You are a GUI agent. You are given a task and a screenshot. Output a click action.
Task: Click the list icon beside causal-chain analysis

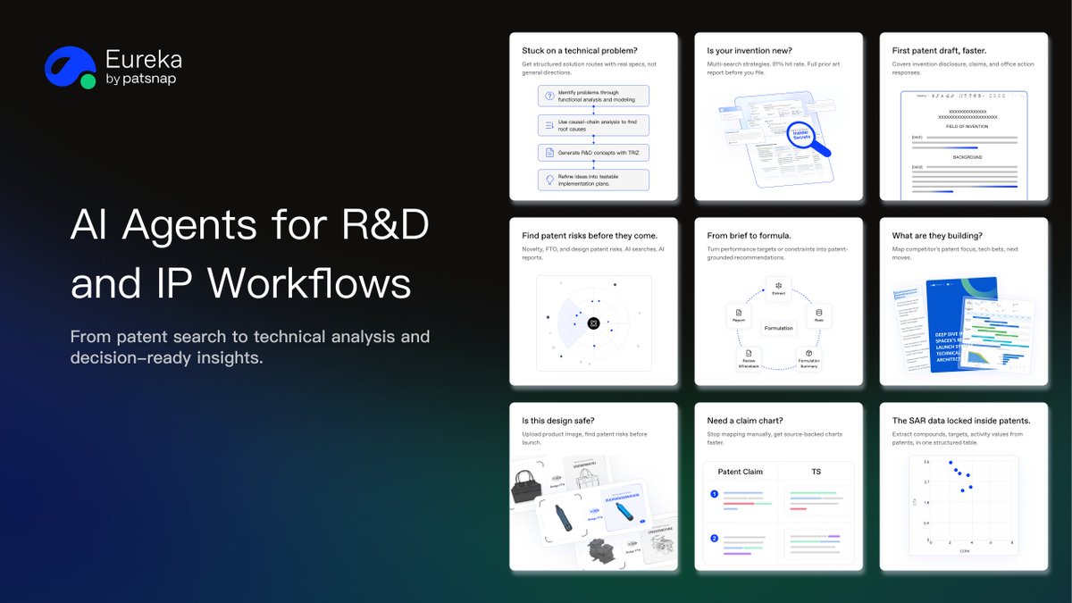549,124
